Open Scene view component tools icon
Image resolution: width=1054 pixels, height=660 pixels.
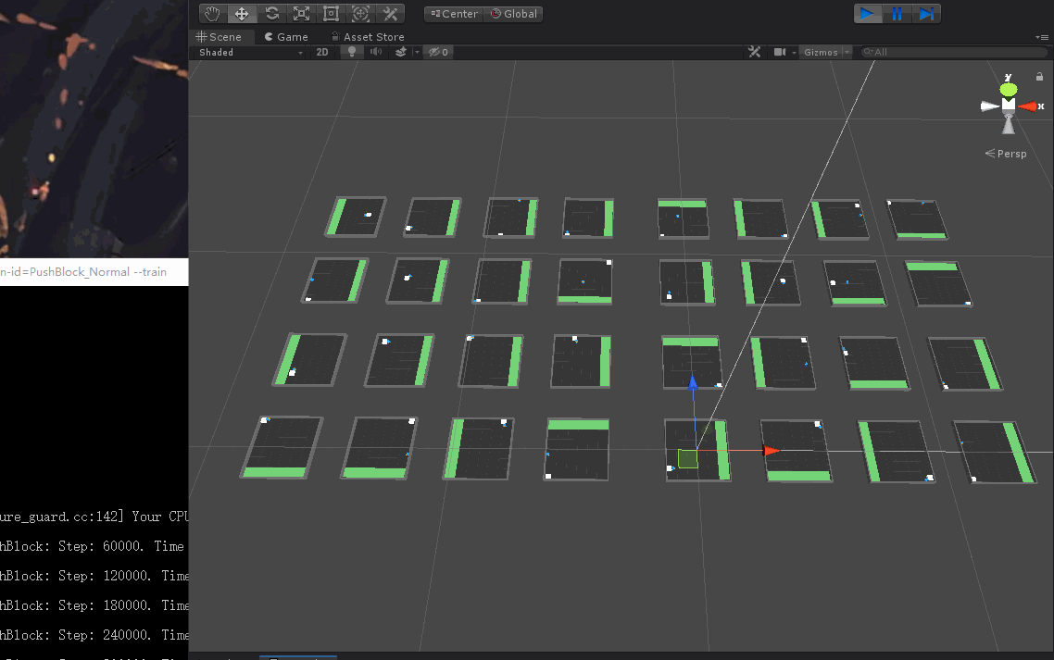[754, 52]
